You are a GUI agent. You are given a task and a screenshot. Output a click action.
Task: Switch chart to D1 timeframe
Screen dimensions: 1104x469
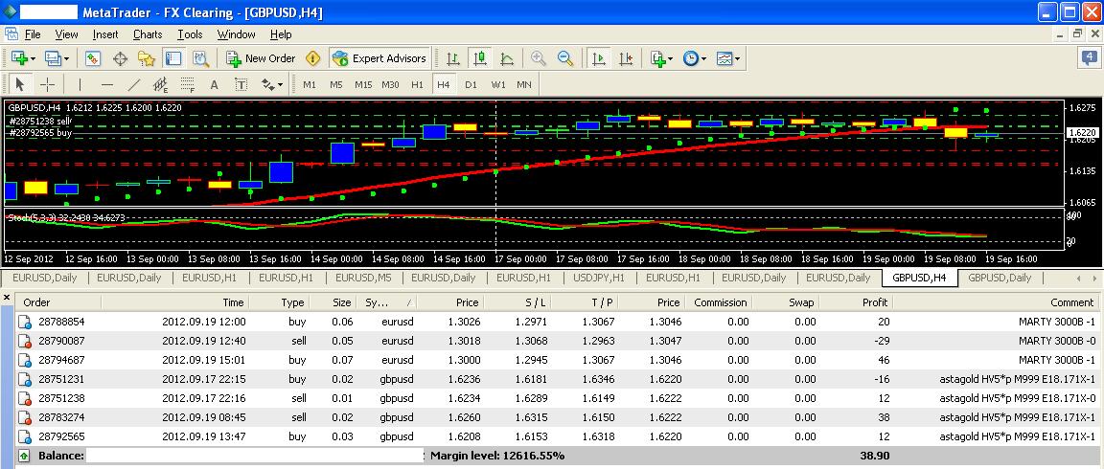coord(471,85)
